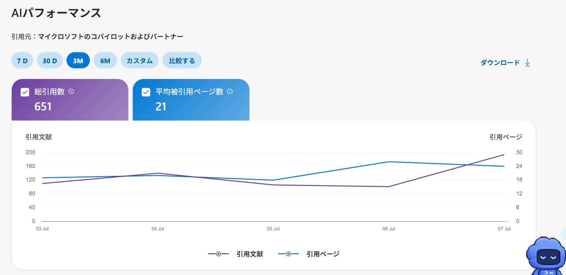
Task: Click the 引用文献 legend label
Action: click(x=250, y=254)
